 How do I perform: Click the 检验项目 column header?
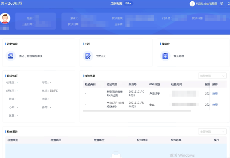112,84
